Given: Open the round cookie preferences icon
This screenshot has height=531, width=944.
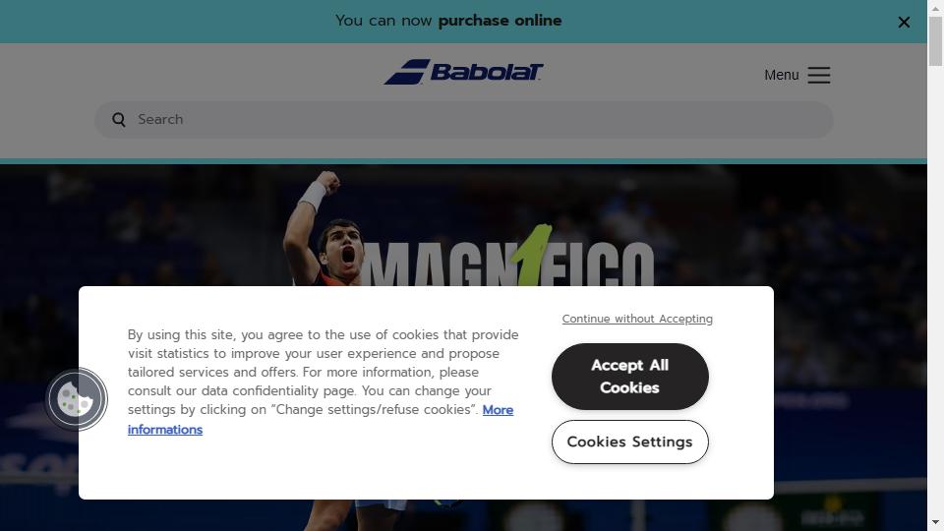Looking at the screenshot, I should (76, 399).
